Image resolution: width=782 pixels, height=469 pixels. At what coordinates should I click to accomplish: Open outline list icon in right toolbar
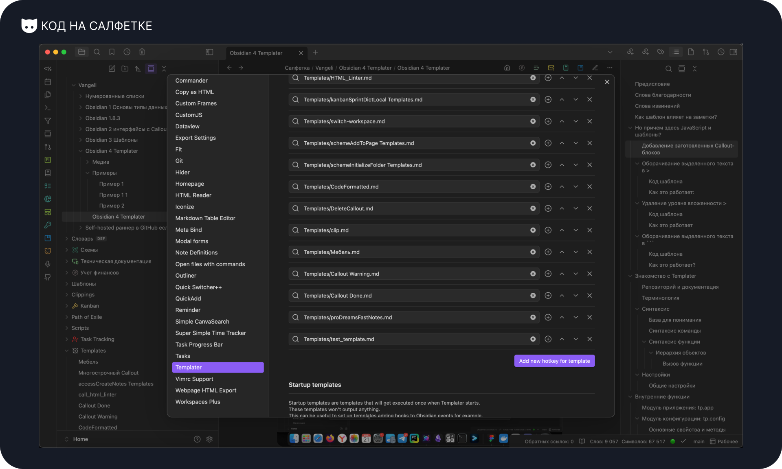676,52
